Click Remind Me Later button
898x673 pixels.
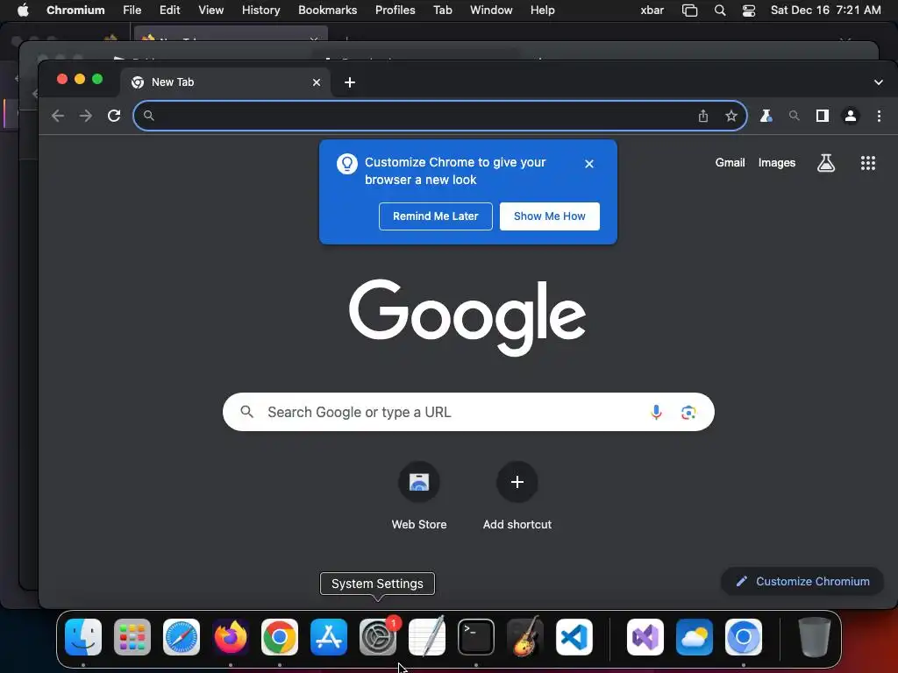pos(435,216)
